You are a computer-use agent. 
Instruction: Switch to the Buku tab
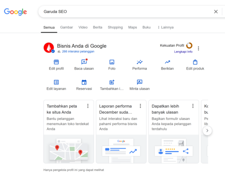pyautogui.click(x=147, y=27)
